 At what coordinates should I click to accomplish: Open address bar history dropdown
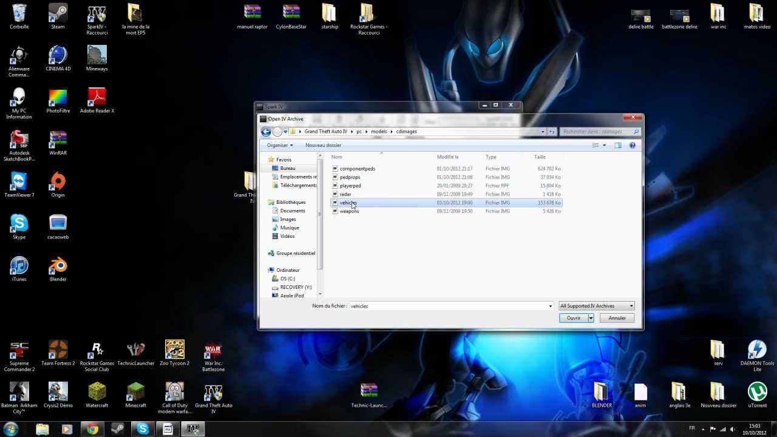point(543,132)
